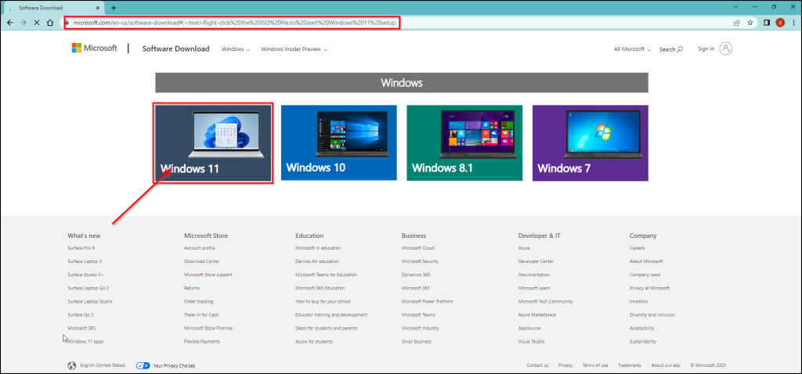Open the Visual Studio link
Screen dimensions: 802x374
[x=531, y=341]
